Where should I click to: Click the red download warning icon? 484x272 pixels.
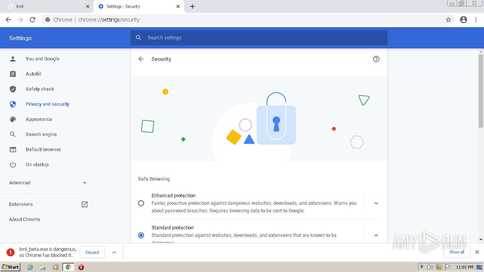click(x=11, y=252)
